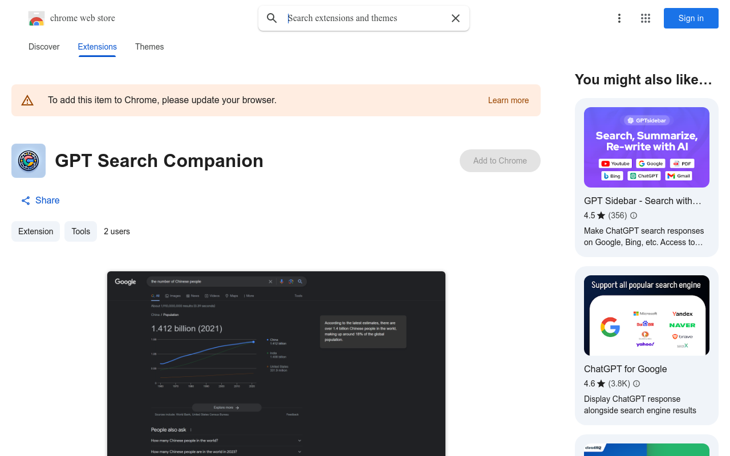Switch to the Themes tab
This screenshot has width=730, height=456.
point(149,47)
